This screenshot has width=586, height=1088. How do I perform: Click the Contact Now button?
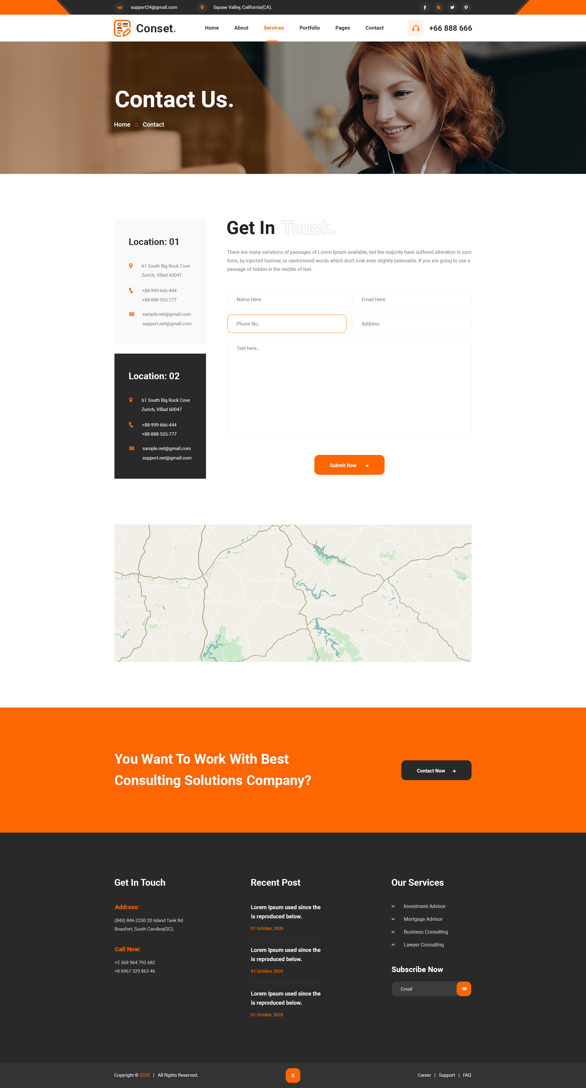tap(436, 771)
